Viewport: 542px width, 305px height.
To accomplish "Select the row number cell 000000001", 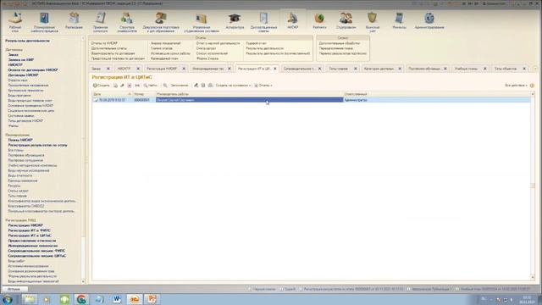I will (144, 100).
